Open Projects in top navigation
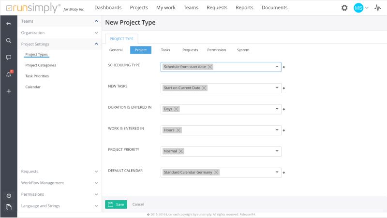 tap(139, 8)
